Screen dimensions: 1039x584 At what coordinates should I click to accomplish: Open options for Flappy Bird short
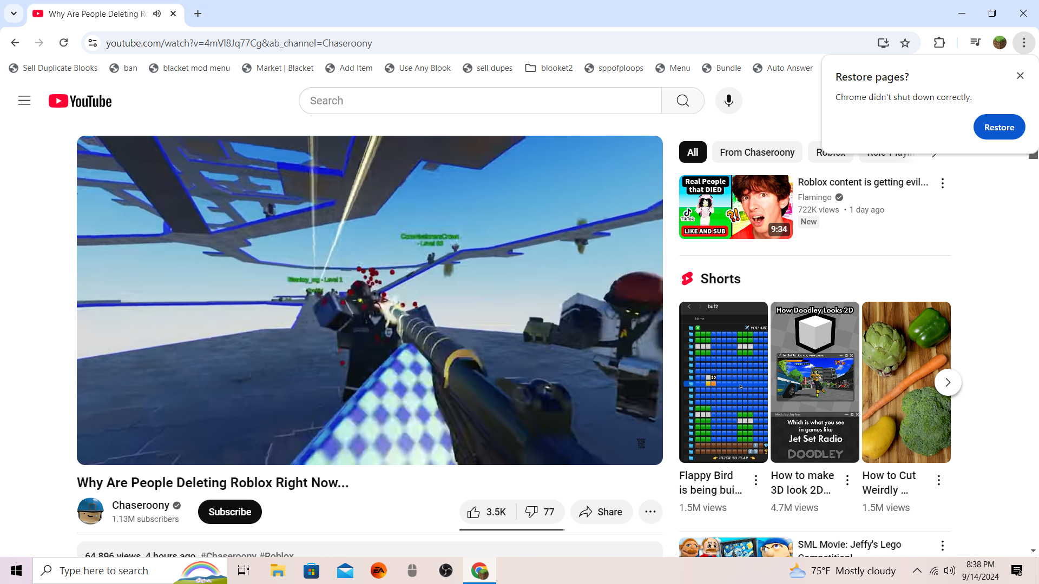click(x=755, y=480)
